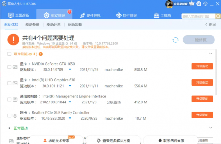Image resolution: width=221 pixels, height=144 pixels.
Task: Click the search magnifier button
Action: point(218,16)
